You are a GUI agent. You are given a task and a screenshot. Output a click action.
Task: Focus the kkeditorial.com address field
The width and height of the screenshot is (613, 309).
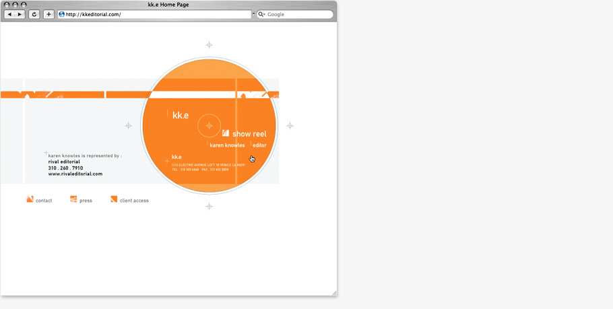click(154, 14)
